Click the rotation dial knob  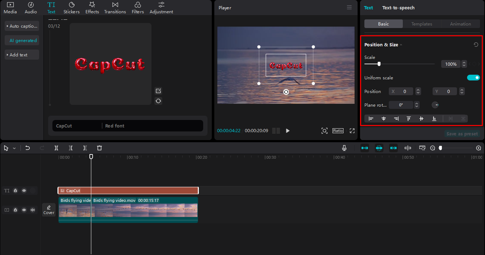(435, 105)
